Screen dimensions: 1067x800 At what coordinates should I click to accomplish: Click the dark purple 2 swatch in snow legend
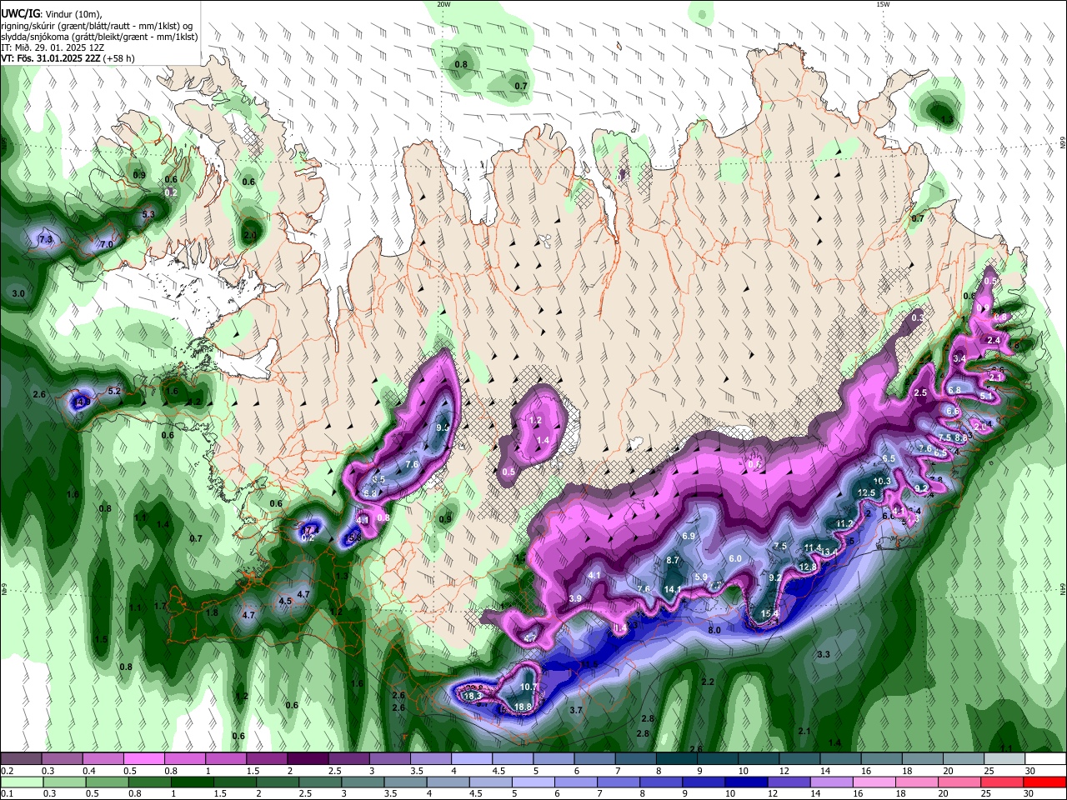(x=308, y=759)
